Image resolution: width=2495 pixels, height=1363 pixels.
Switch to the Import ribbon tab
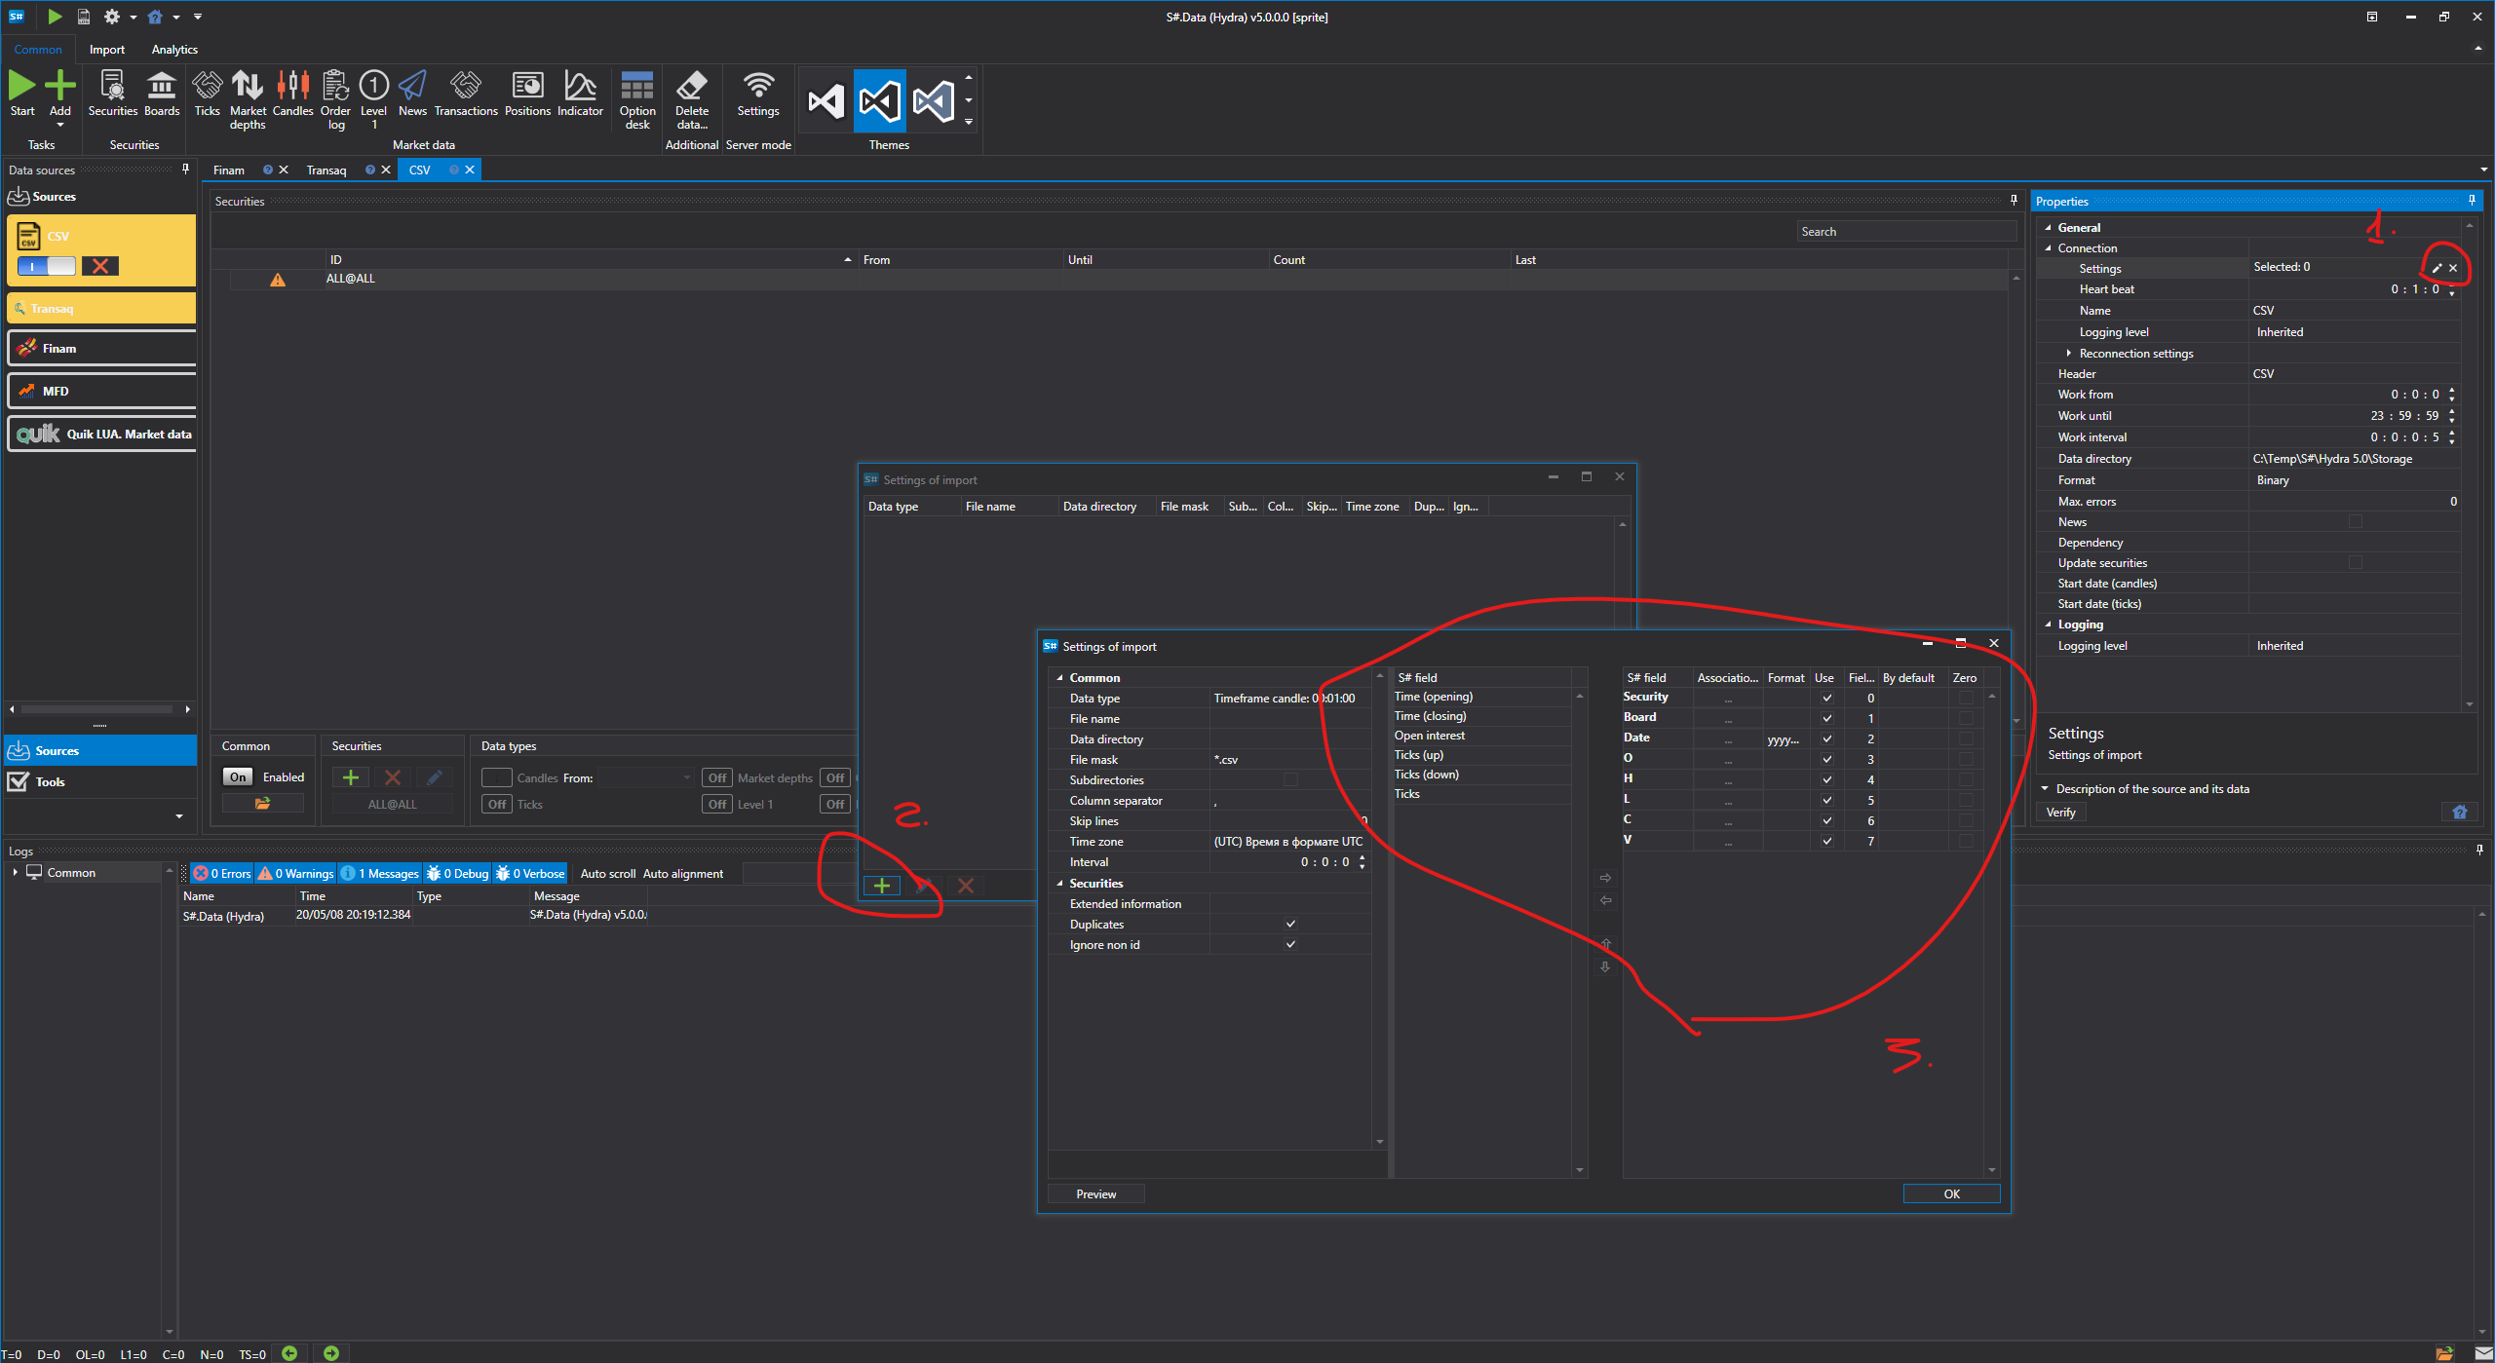(x=107, y=50)
